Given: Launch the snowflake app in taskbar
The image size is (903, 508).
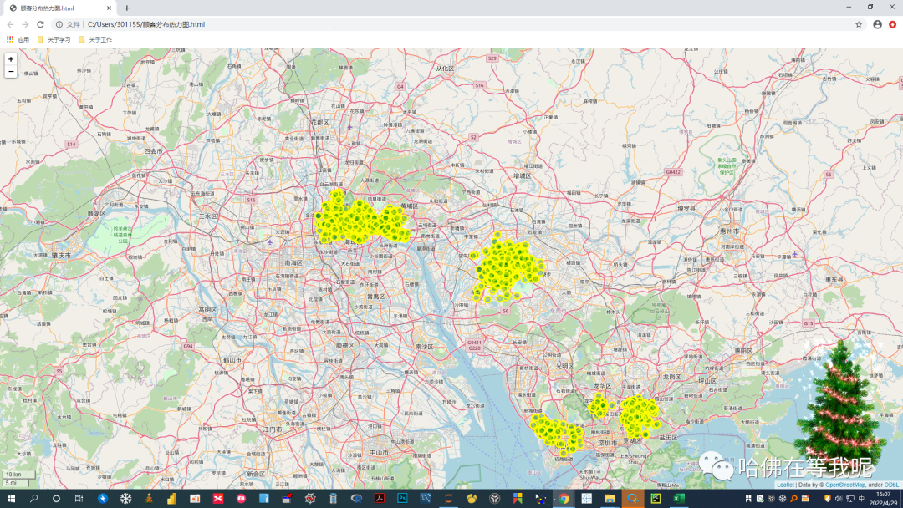Looking at the screenshot, I should (x=125, y=499).
